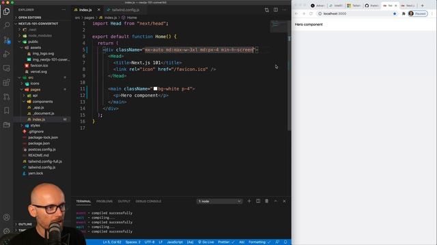This screenshot has width=437, height=245.
Task: Open editor more actions ellipsis
Action: coord(284,10)
